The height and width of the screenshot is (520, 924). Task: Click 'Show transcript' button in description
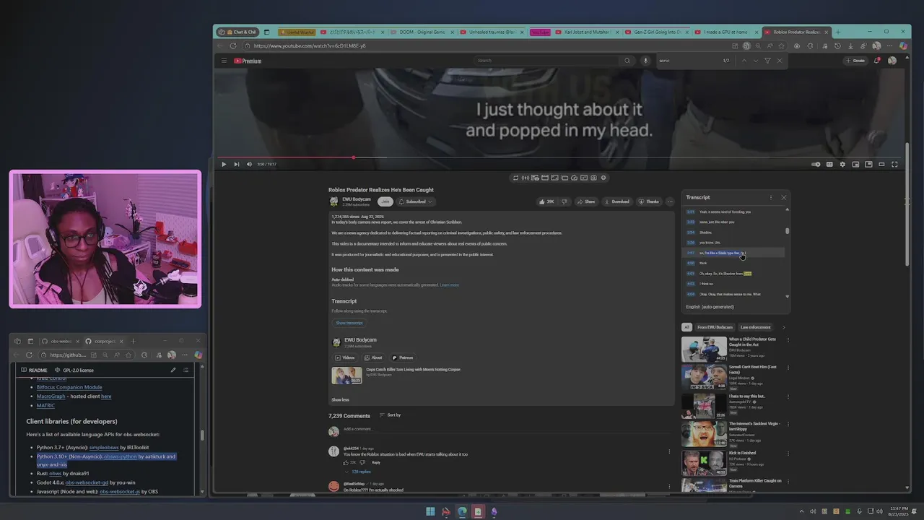[349, 323]
